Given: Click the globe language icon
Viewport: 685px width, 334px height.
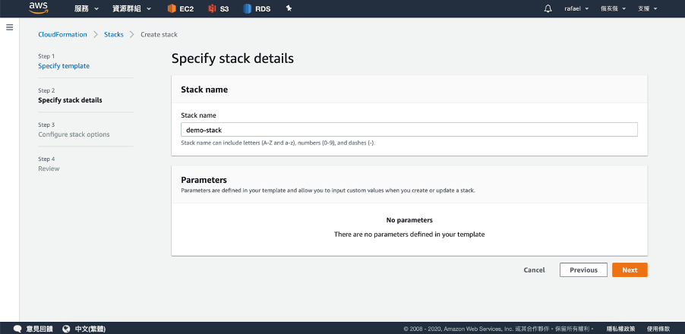Looking at the screenshot, I should [x=66, y=328].
